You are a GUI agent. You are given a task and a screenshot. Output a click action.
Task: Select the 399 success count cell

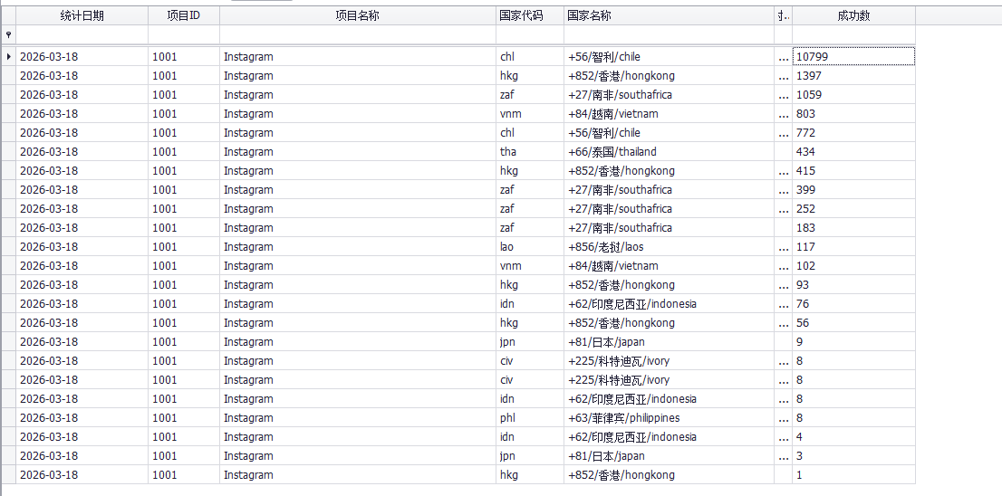(853, 189)
